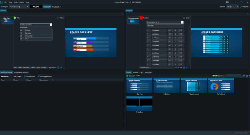This screenshot has width=250, height=135.
Task: Click the Copy Events icon
Action: (11, 76)
